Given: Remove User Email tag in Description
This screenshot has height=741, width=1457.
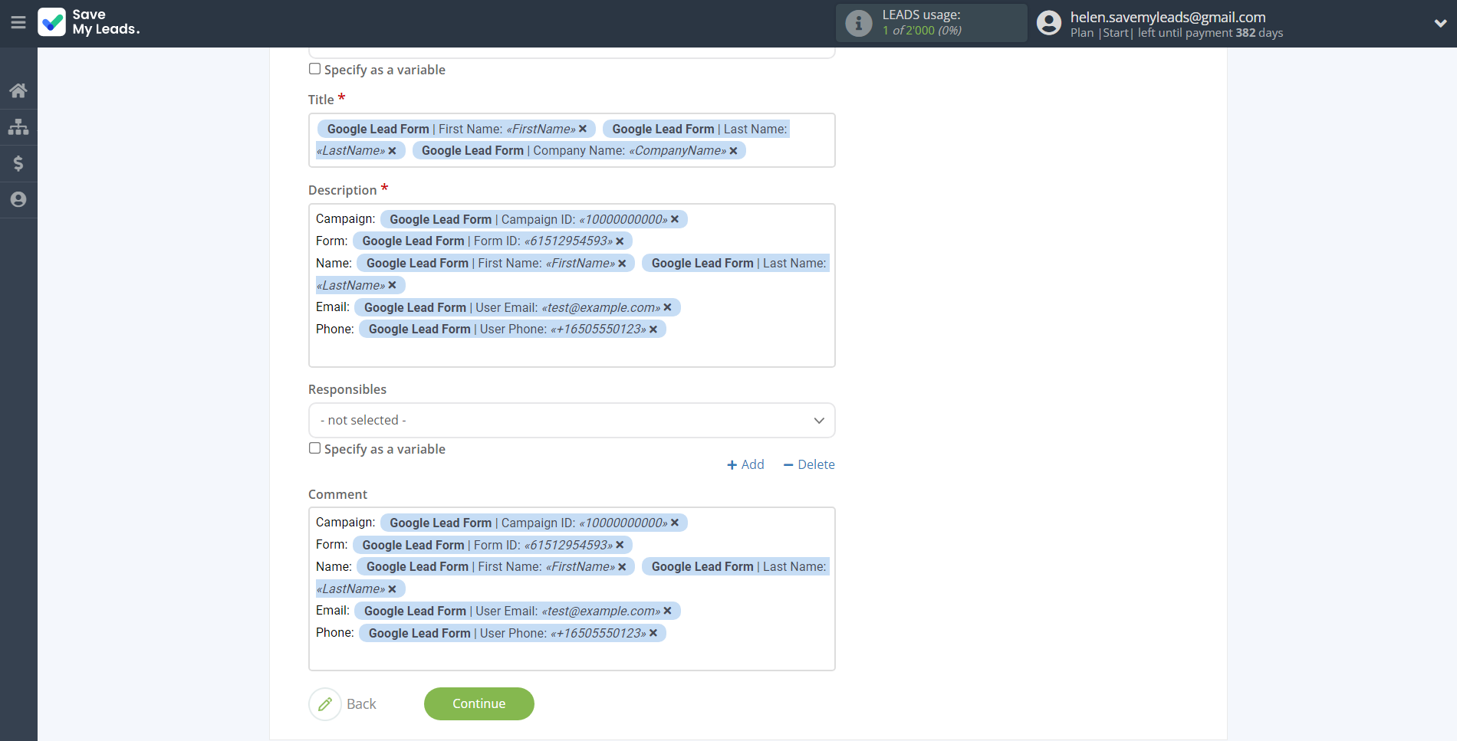Looking at the screenshot, I should (667, 307).
